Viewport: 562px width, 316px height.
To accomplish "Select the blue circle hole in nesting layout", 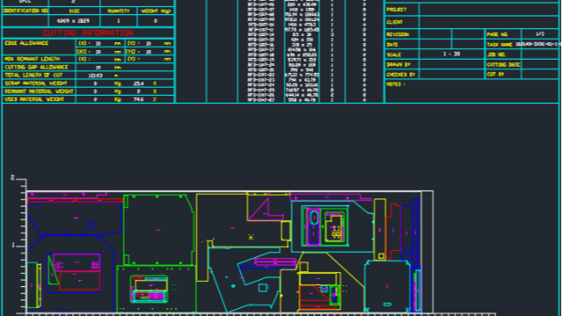I will [x=90, y=226].
